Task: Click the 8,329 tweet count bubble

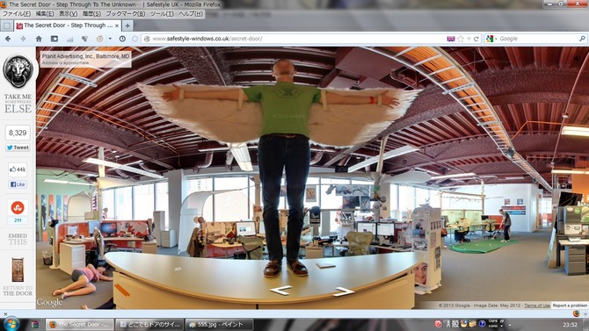Action: [x=18, y=133]
